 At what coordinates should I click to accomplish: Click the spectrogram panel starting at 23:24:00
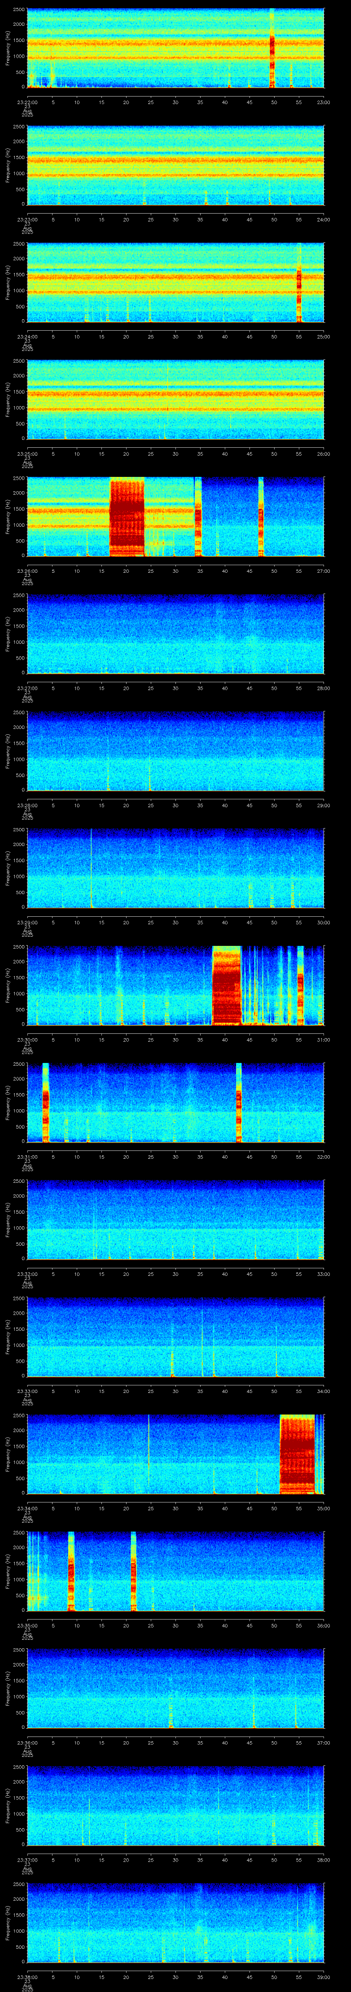pyautogui.click(x=176, y=282)
